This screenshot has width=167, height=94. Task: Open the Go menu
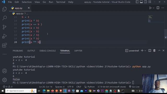click(x=44, y=2)
